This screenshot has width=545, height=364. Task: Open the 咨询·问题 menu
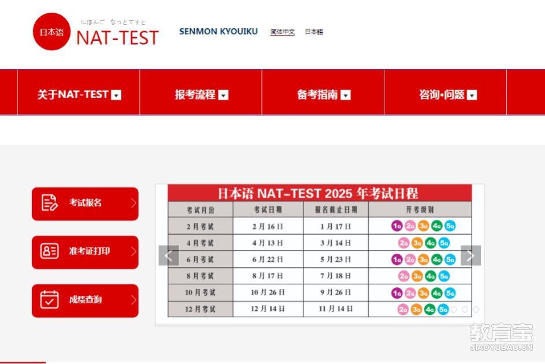pos(446,92)
